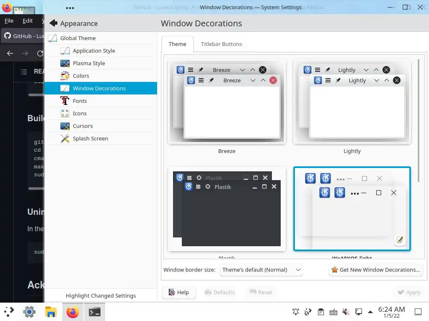Select Application Style in the sidebar
Image resolution: width=429 pixels, height=321 pixels.
coord(101,51)
